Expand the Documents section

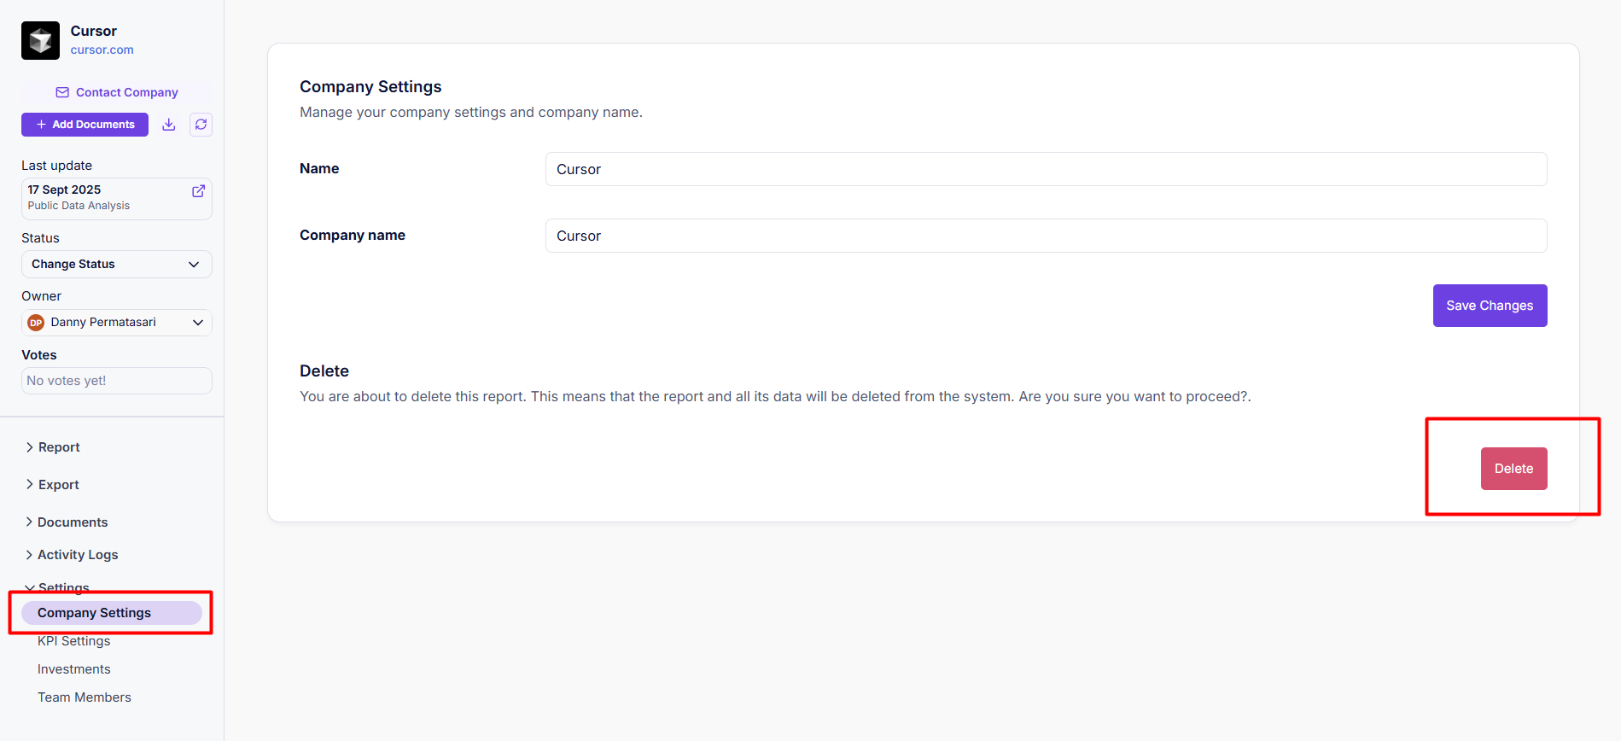(x=72, y=522)
